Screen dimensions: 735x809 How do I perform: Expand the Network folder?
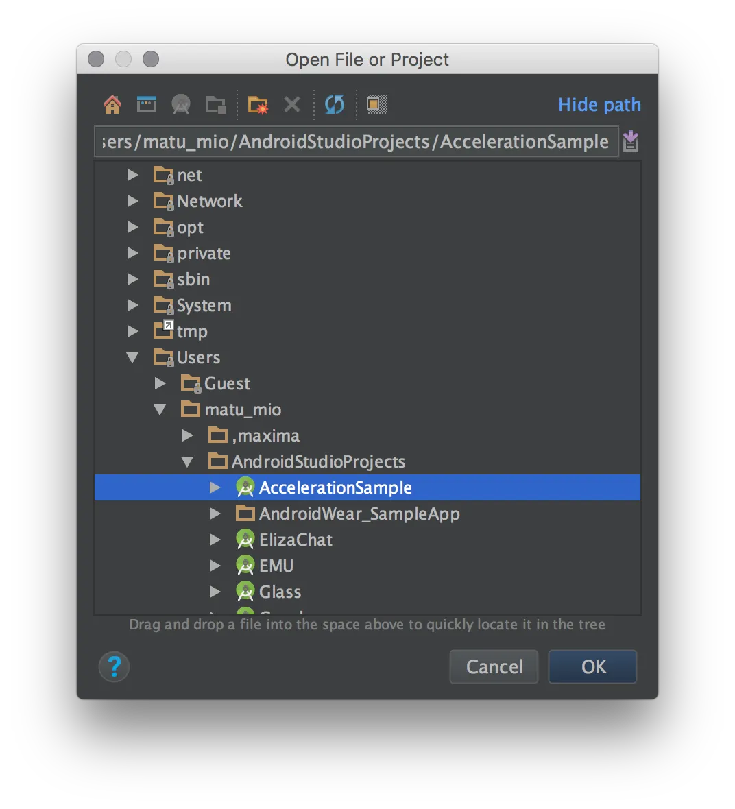pos(132,201)
